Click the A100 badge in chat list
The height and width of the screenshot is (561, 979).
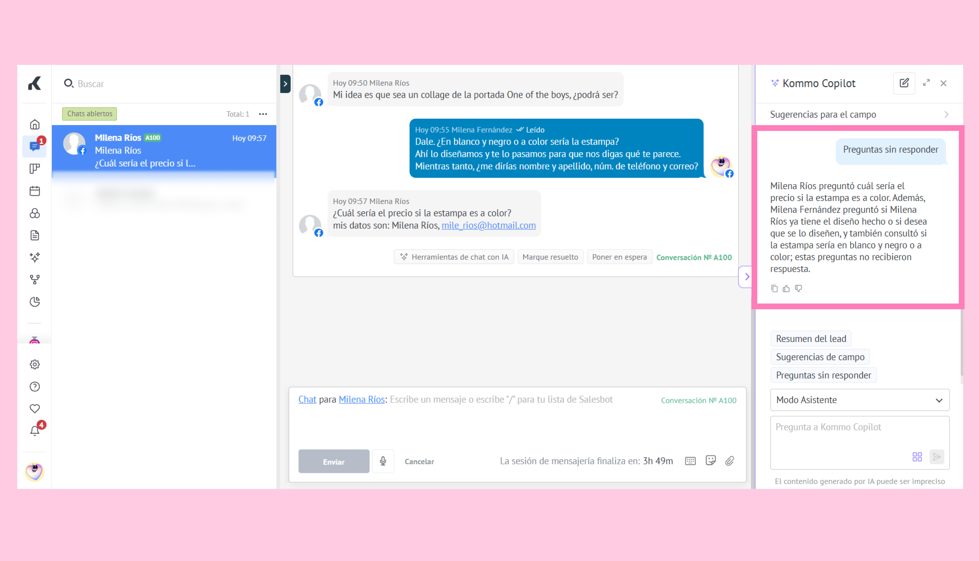153,137
